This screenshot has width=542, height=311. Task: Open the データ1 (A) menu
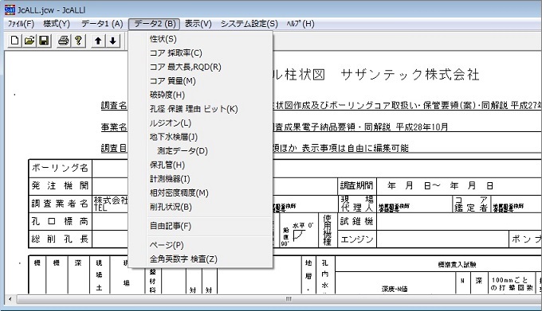click(102, 24)
